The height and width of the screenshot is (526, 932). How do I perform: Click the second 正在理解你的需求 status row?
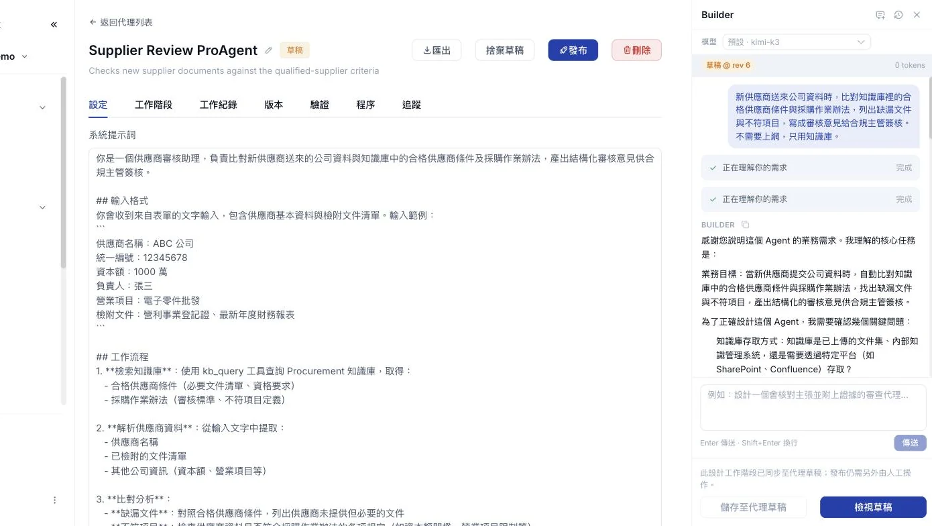[x=811, y=199]
